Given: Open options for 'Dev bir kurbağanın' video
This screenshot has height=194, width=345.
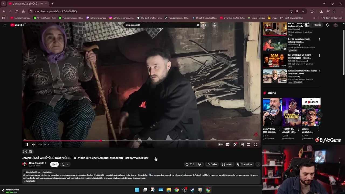Looking at the screenshot, I should click(x=319, y=39).
